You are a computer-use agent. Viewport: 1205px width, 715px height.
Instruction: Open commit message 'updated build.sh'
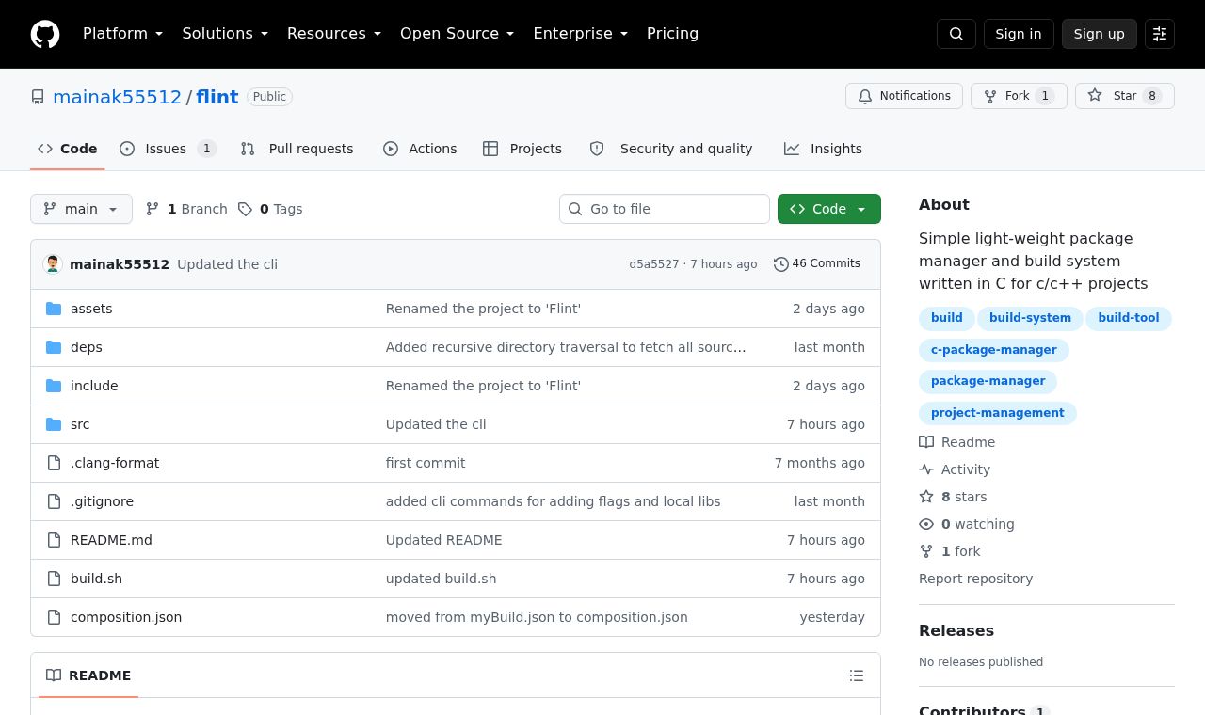coord(441,579)
